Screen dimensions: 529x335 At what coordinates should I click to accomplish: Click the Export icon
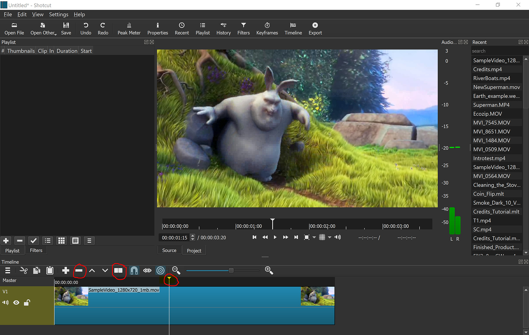coord(315,28)
